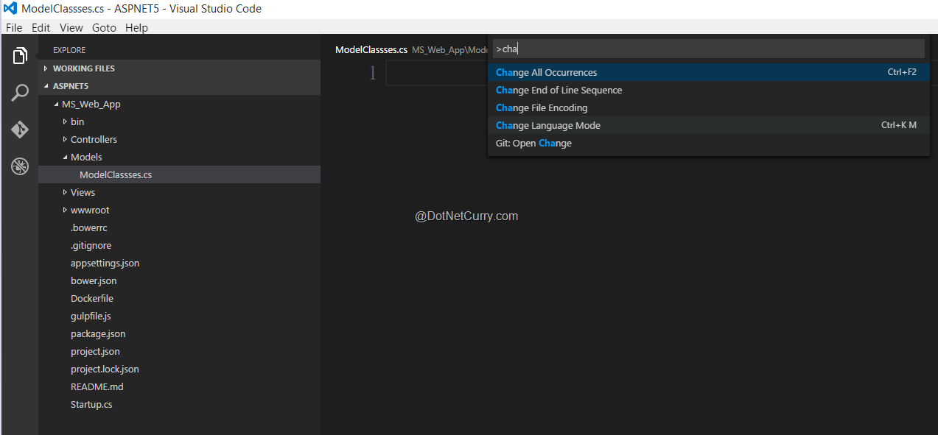Open the Goto menu

point(104,28)
